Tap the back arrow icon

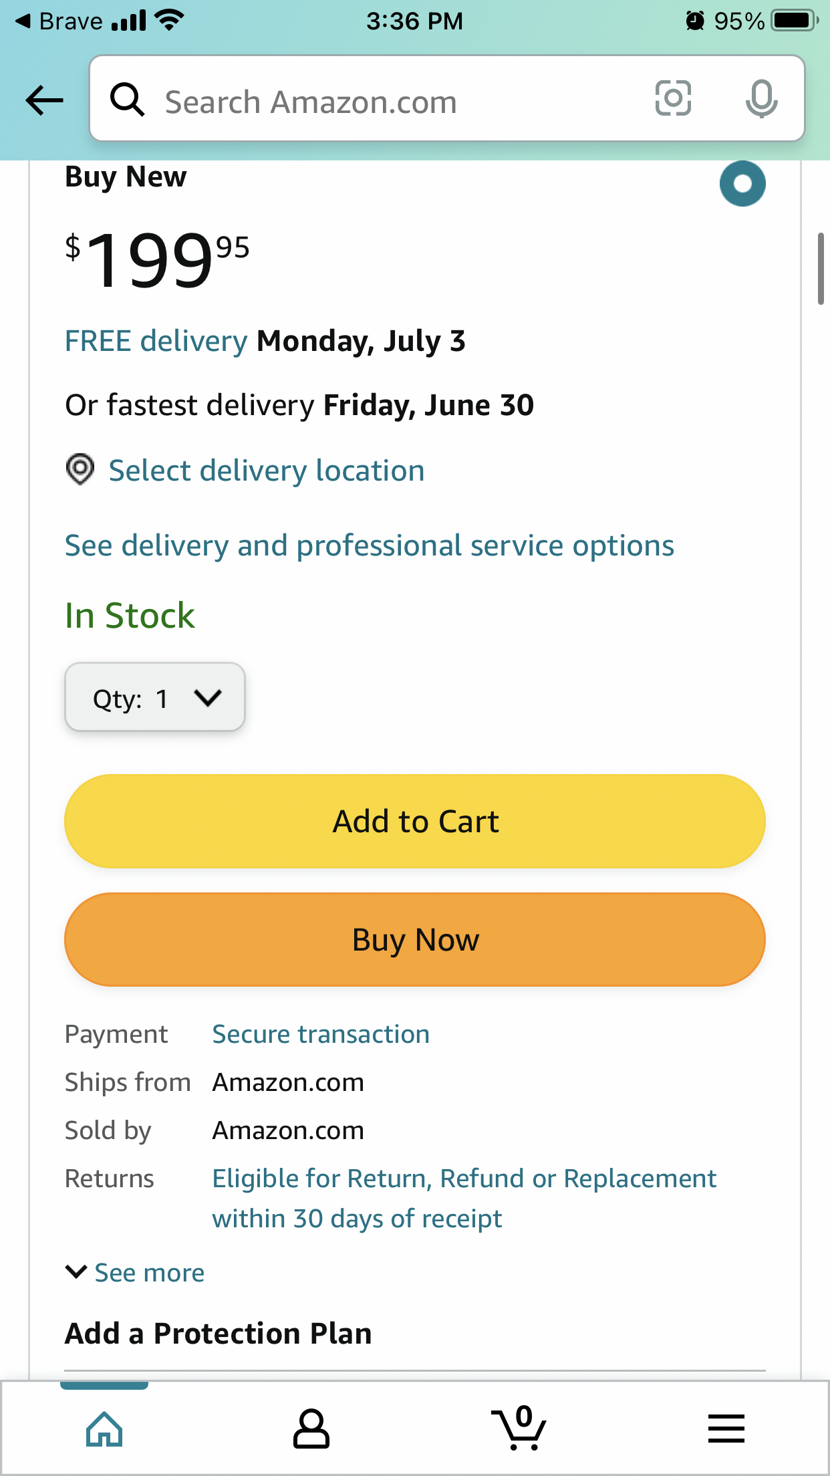44,100
